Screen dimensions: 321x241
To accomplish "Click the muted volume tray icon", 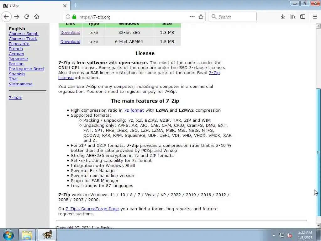I will (289, 235).
